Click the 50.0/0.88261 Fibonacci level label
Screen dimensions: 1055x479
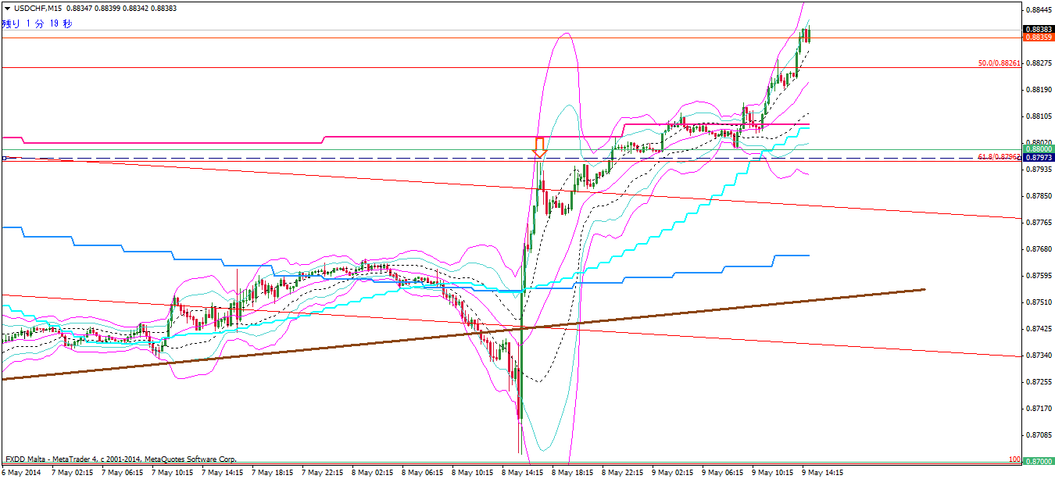click(1000, 63)
